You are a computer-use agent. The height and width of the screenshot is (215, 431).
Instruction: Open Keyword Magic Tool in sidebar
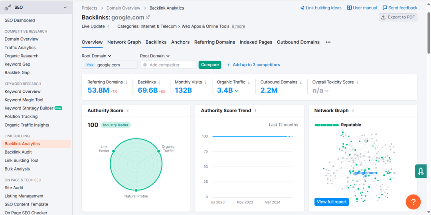coord(24,100)
